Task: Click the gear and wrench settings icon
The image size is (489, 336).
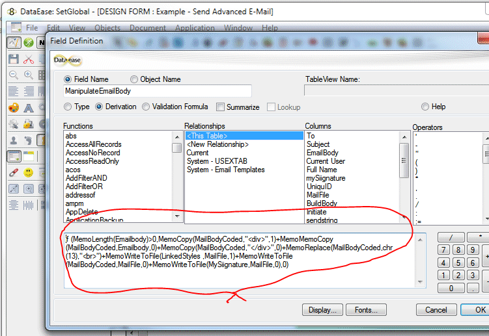Action: click(14, 124)
